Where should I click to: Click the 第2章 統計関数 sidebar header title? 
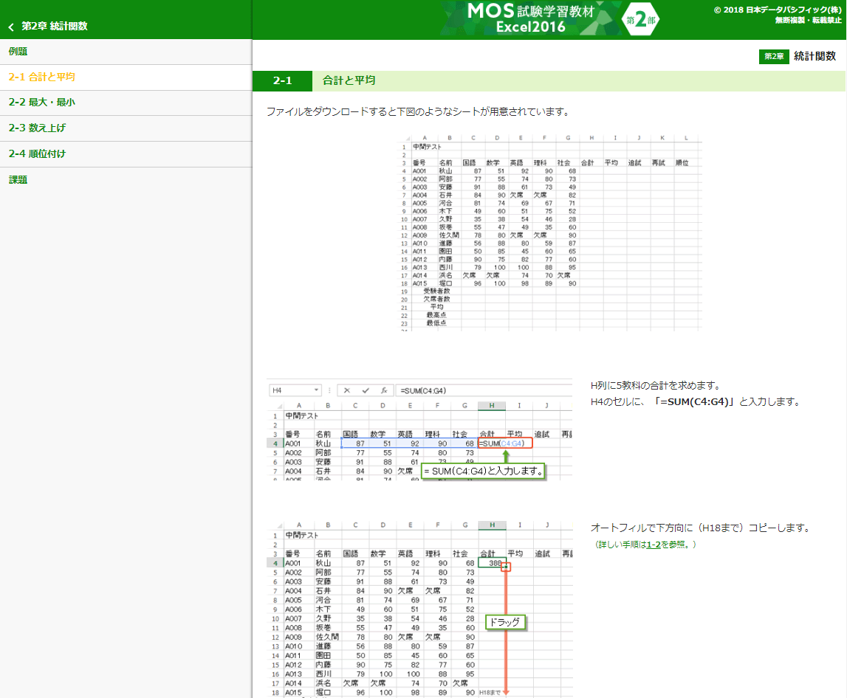55,27
